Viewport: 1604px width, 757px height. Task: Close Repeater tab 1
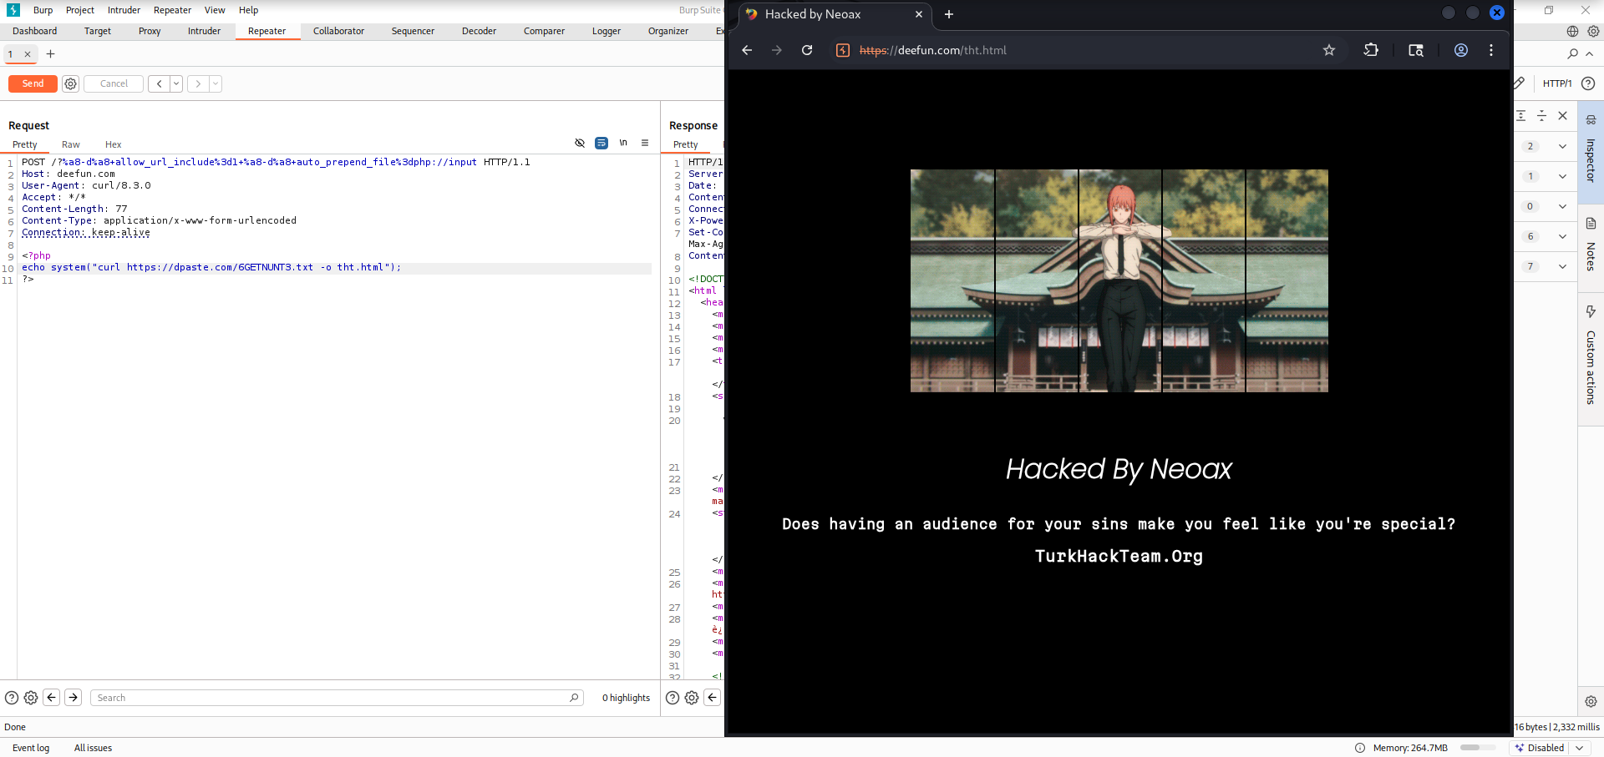pyautogui.click(x=28, y=54)
